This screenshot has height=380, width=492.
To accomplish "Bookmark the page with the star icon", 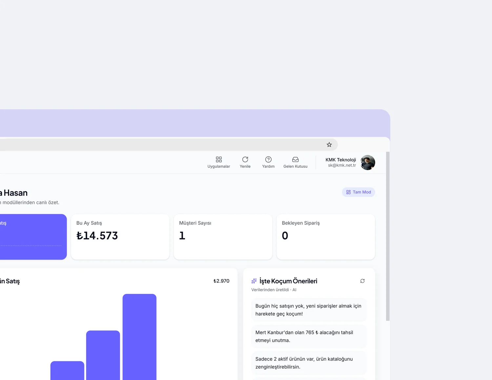I will pos(329,145).
